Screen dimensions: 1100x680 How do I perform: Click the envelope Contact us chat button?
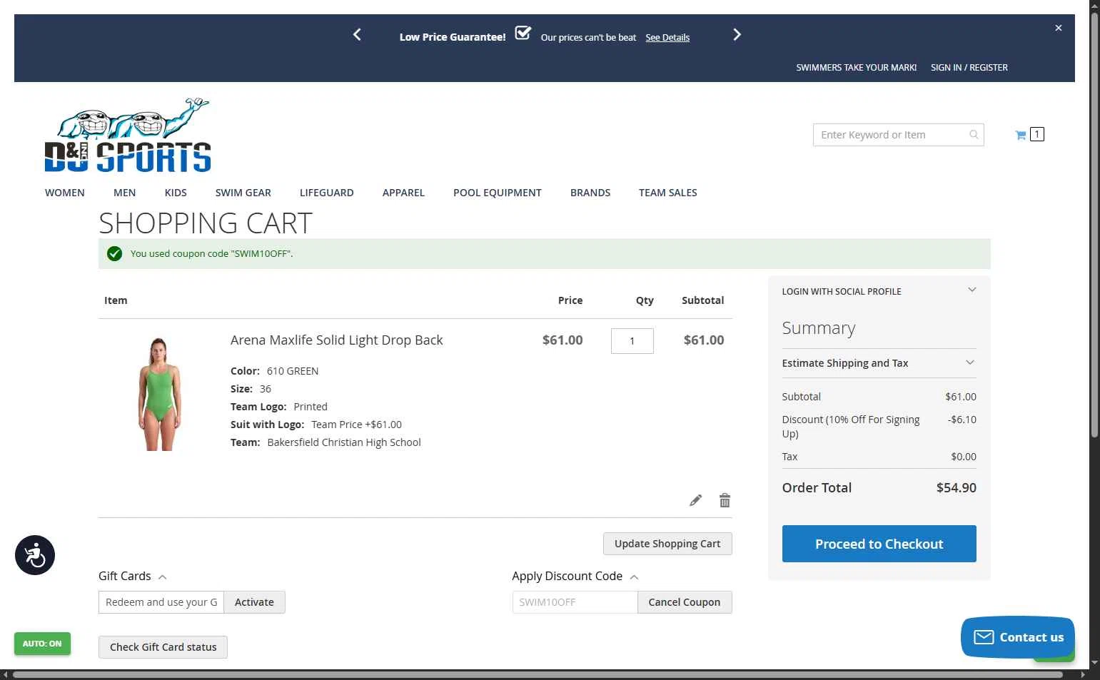tap(1017, 637)
